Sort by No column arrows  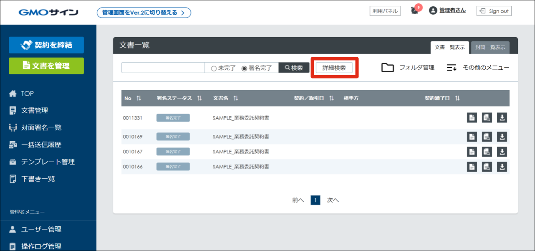click(139, 98)
